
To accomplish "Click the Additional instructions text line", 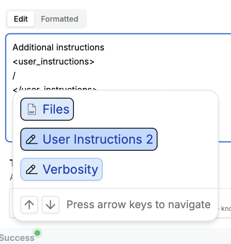I will [x=58, y=47].
